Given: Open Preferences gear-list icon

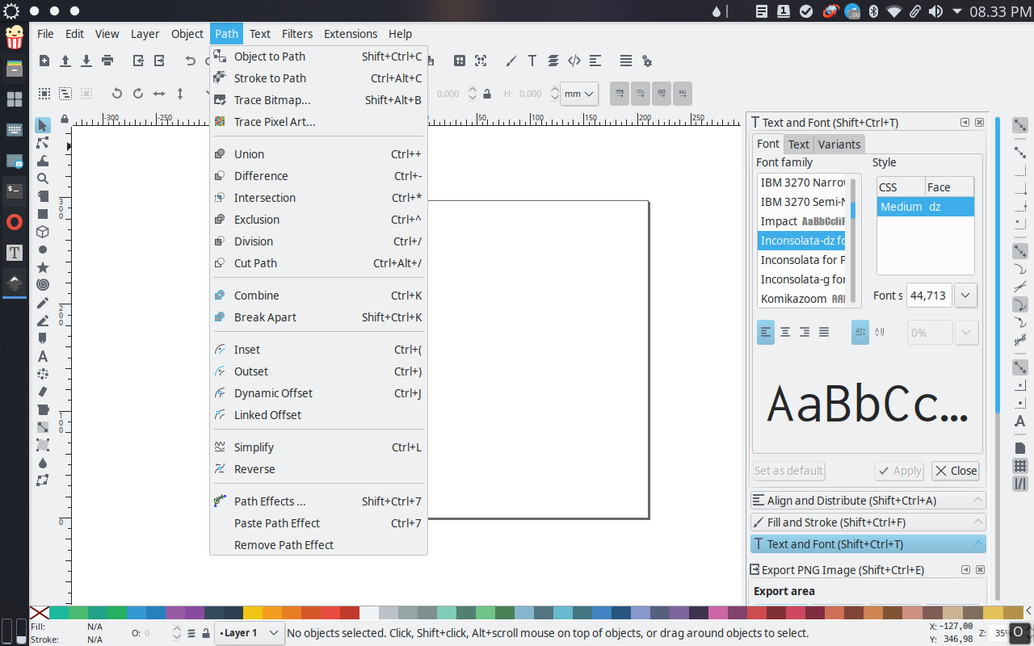Looking at the screenshot, I should 647,61.
